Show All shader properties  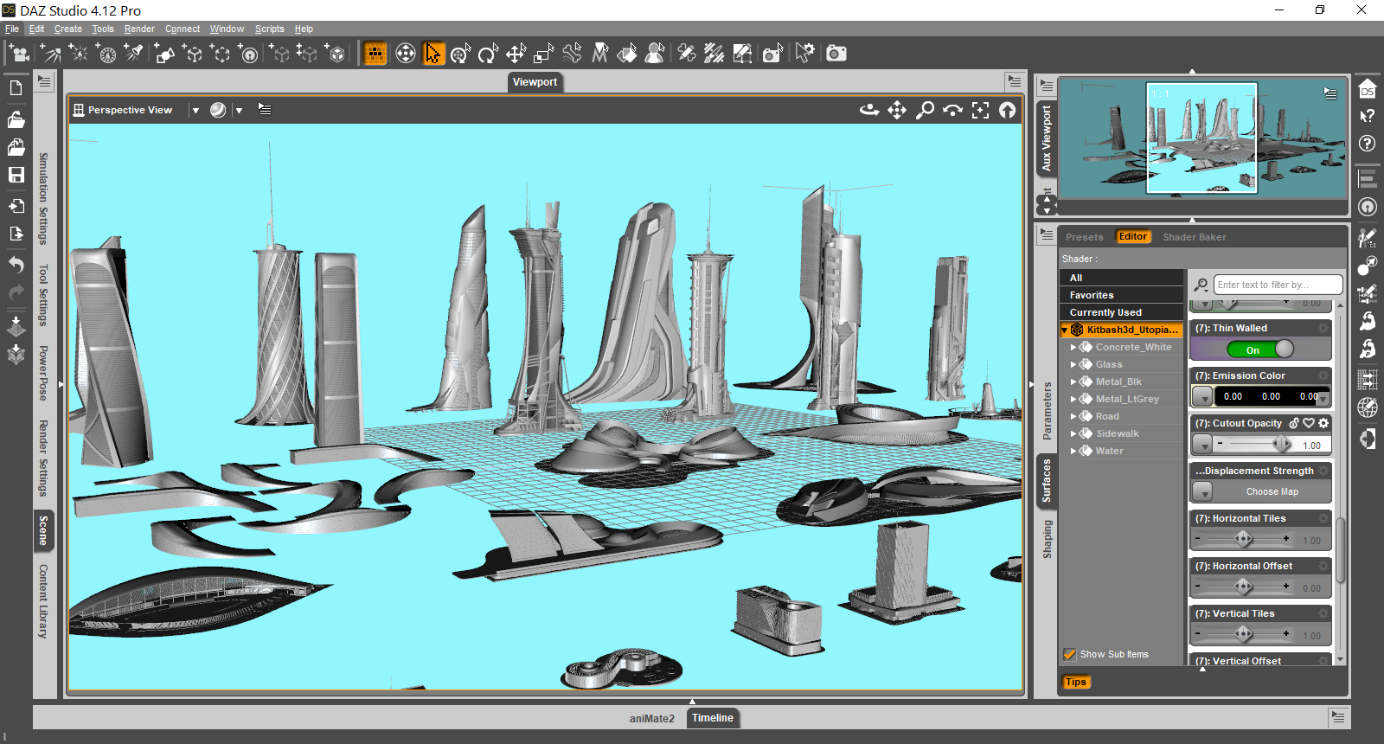(1121, 278)
